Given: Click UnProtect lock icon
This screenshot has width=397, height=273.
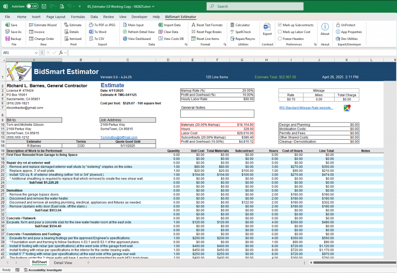Looking at the screenshot, I should coord(338,25).
